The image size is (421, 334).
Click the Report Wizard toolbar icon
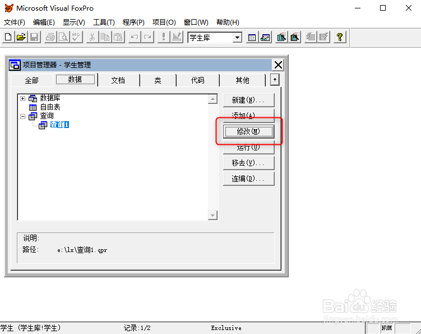[x=294, y=37]
